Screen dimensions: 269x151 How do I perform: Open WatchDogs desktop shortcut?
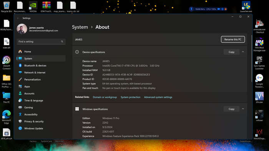click(x=259, y=134)
